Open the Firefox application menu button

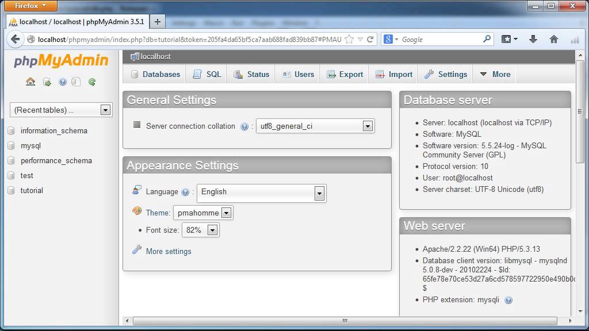pyautogui.click(x=31, y=6)
